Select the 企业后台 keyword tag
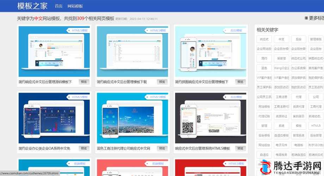 [x=316, y=49]
